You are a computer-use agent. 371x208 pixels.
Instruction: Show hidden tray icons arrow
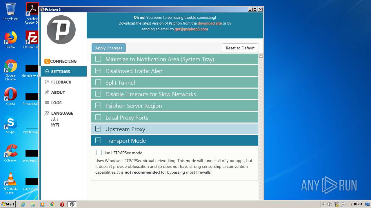323,204
